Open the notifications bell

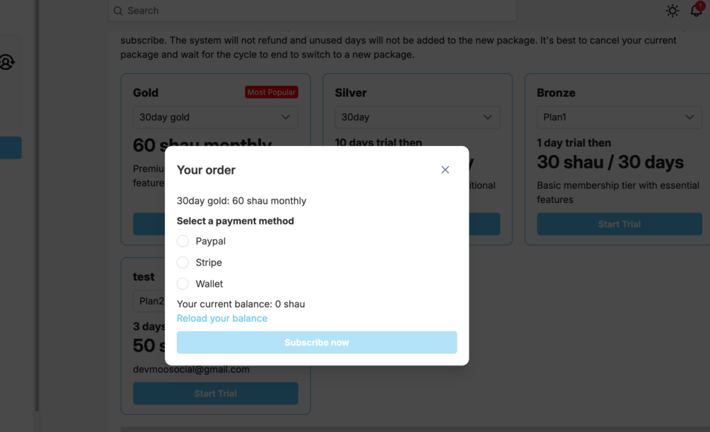click(x=696, y=11)
